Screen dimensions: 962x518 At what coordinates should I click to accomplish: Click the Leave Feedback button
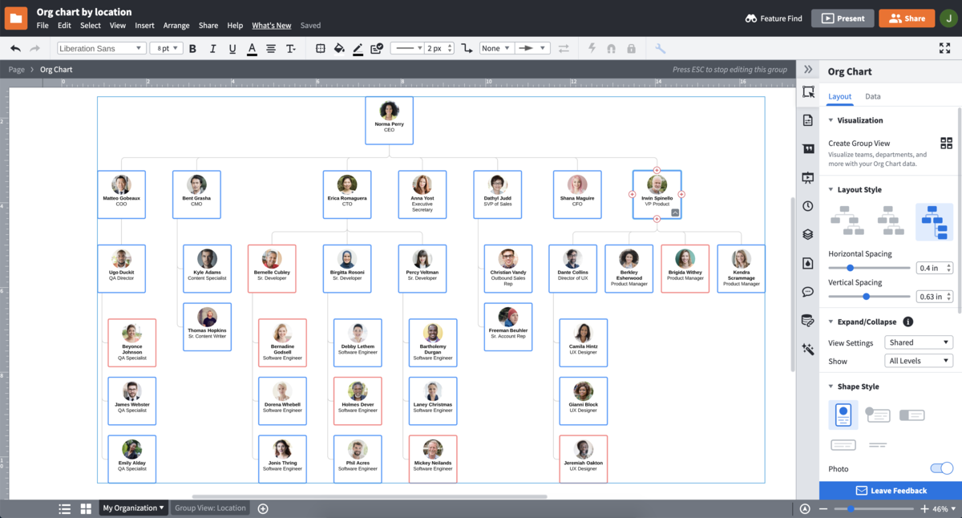pos(890,490)
